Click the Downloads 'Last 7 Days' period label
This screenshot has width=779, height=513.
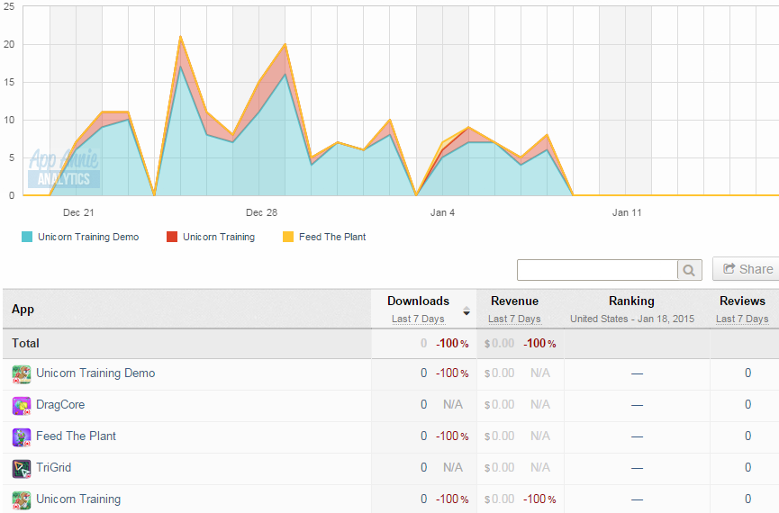418,319
